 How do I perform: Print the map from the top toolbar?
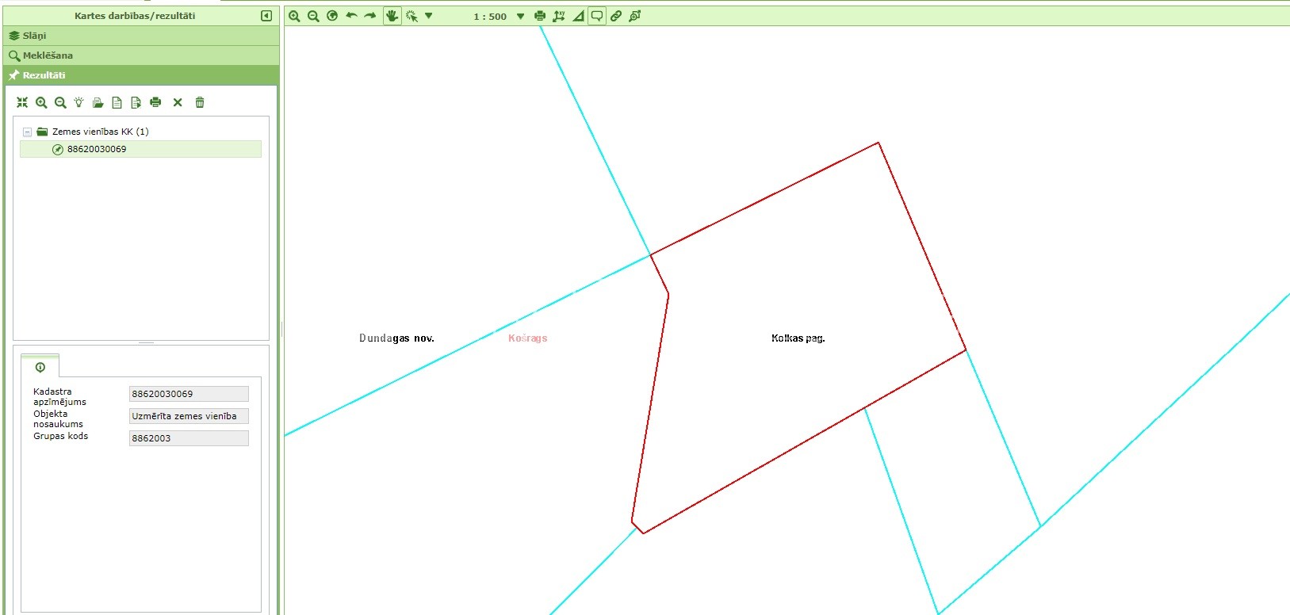[x=540, y=16]
